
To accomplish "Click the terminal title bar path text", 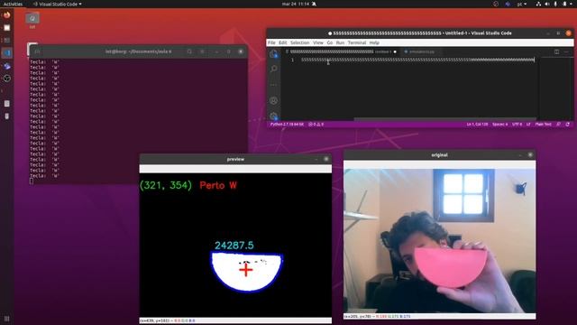I will (x=138, y=51).
